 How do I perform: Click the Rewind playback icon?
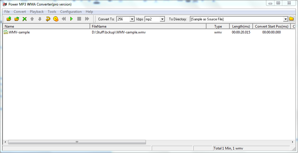(64, 19)
